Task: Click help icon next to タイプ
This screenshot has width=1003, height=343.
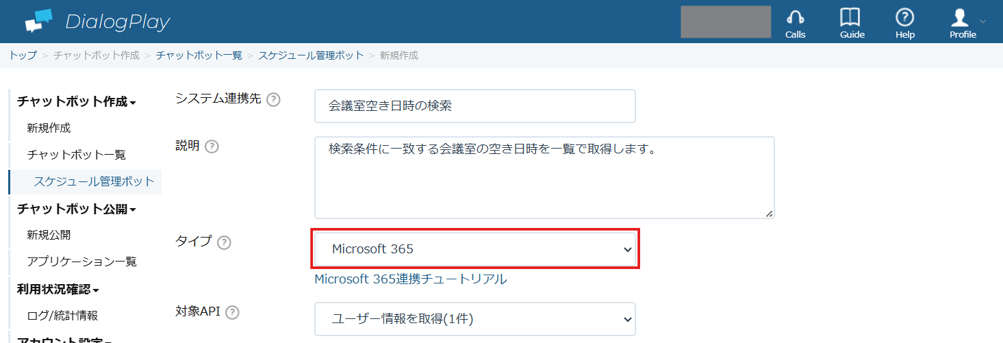Action: click(x=224, y=242)
